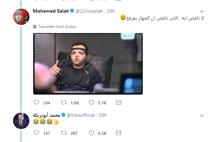Click Translate from Arabic

pyautogui.click(x=57, y=26)
